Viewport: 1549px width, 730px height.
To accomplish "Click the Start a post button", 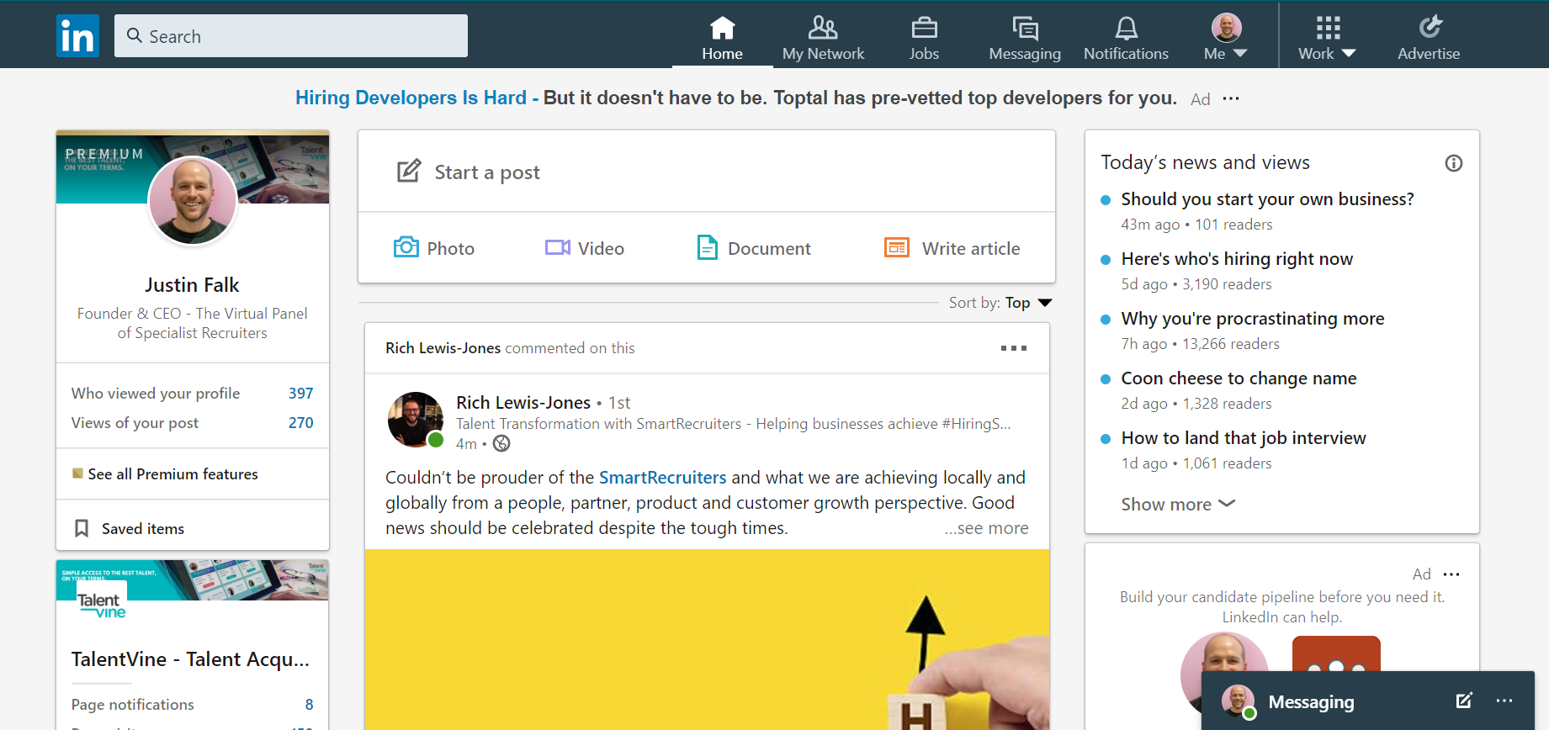I will coord(469,172).
